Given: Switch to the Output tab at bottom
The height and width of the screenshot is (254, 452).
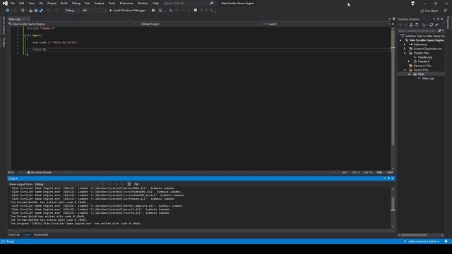Looking at the screenshot, I should [x=27, y=235].
